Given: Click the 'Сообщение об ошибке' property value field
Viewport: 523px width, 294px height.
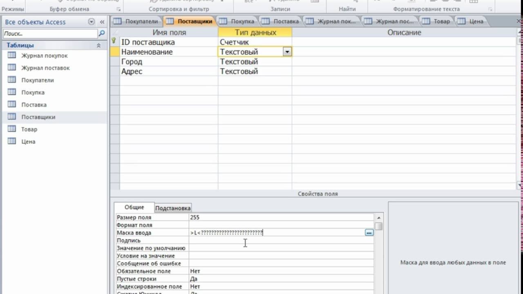Looking at the screenshot, I should [x=281, y=263].
